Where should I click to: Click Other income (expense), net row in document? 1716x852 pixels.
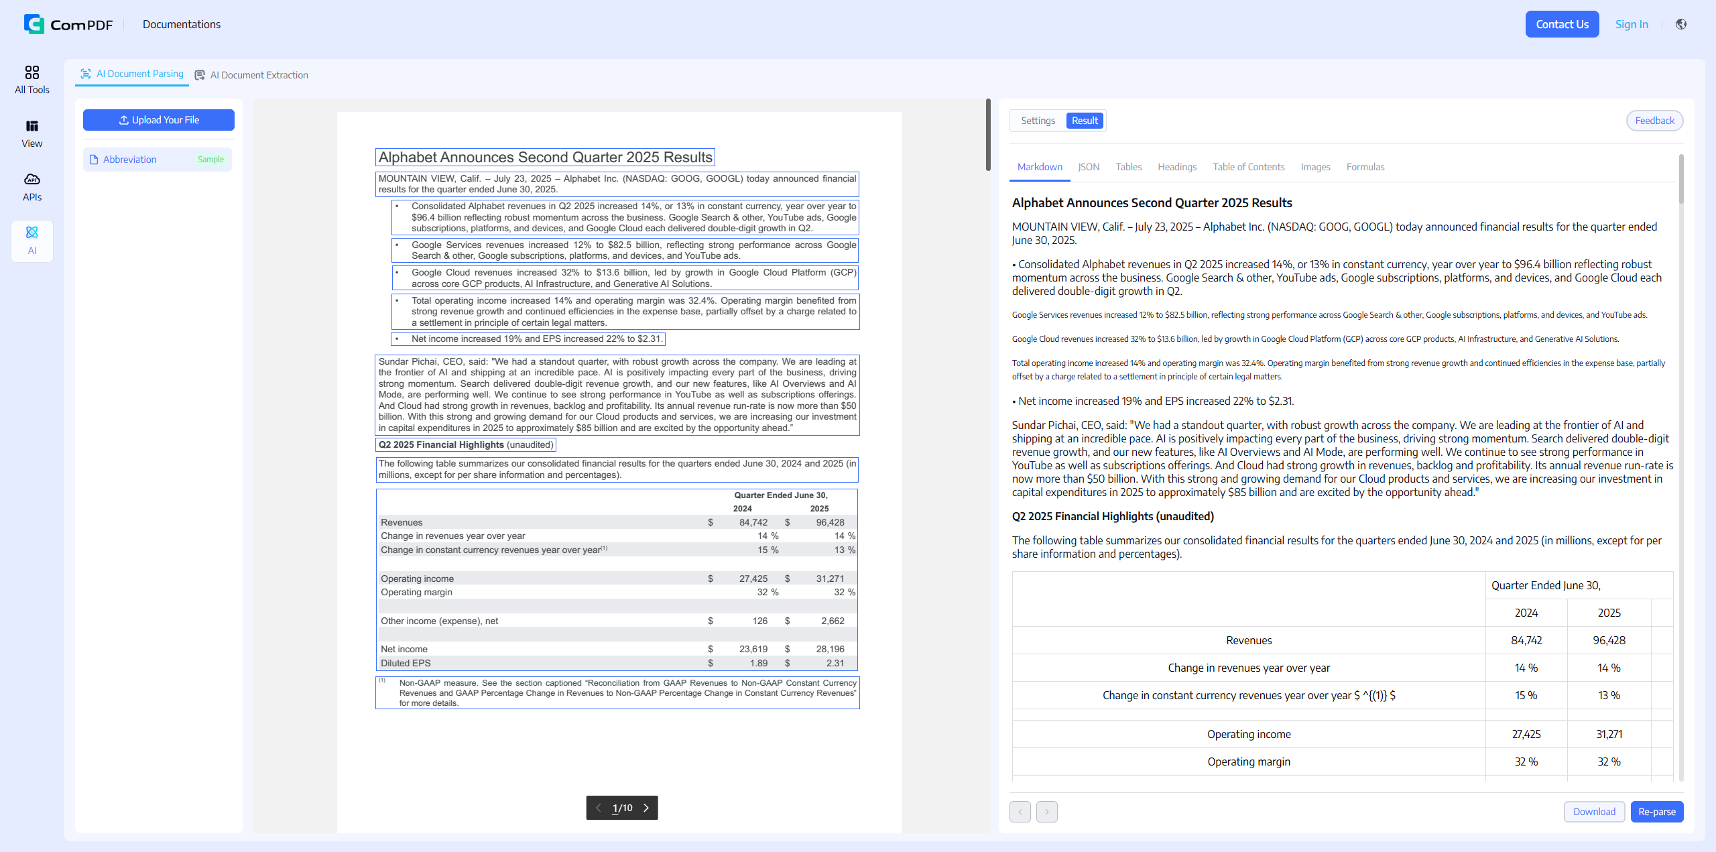617,621
